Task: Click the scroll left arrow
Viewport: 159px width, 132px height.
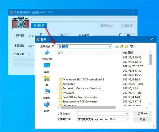Action: (59, 107)
